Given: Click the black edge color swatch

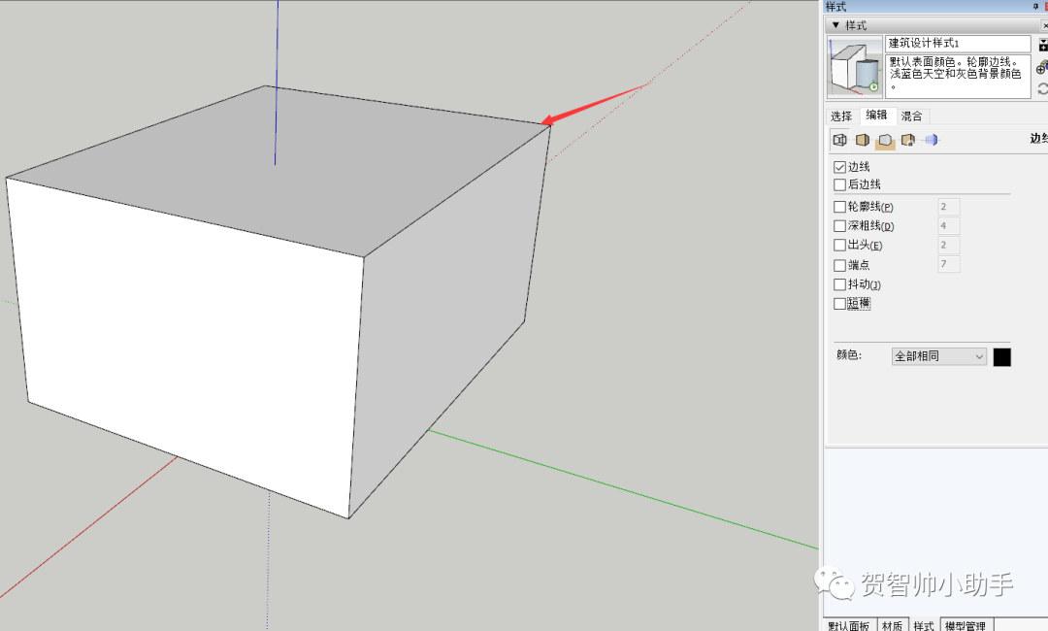Looking at the screenshot, I should [1002, 356].
